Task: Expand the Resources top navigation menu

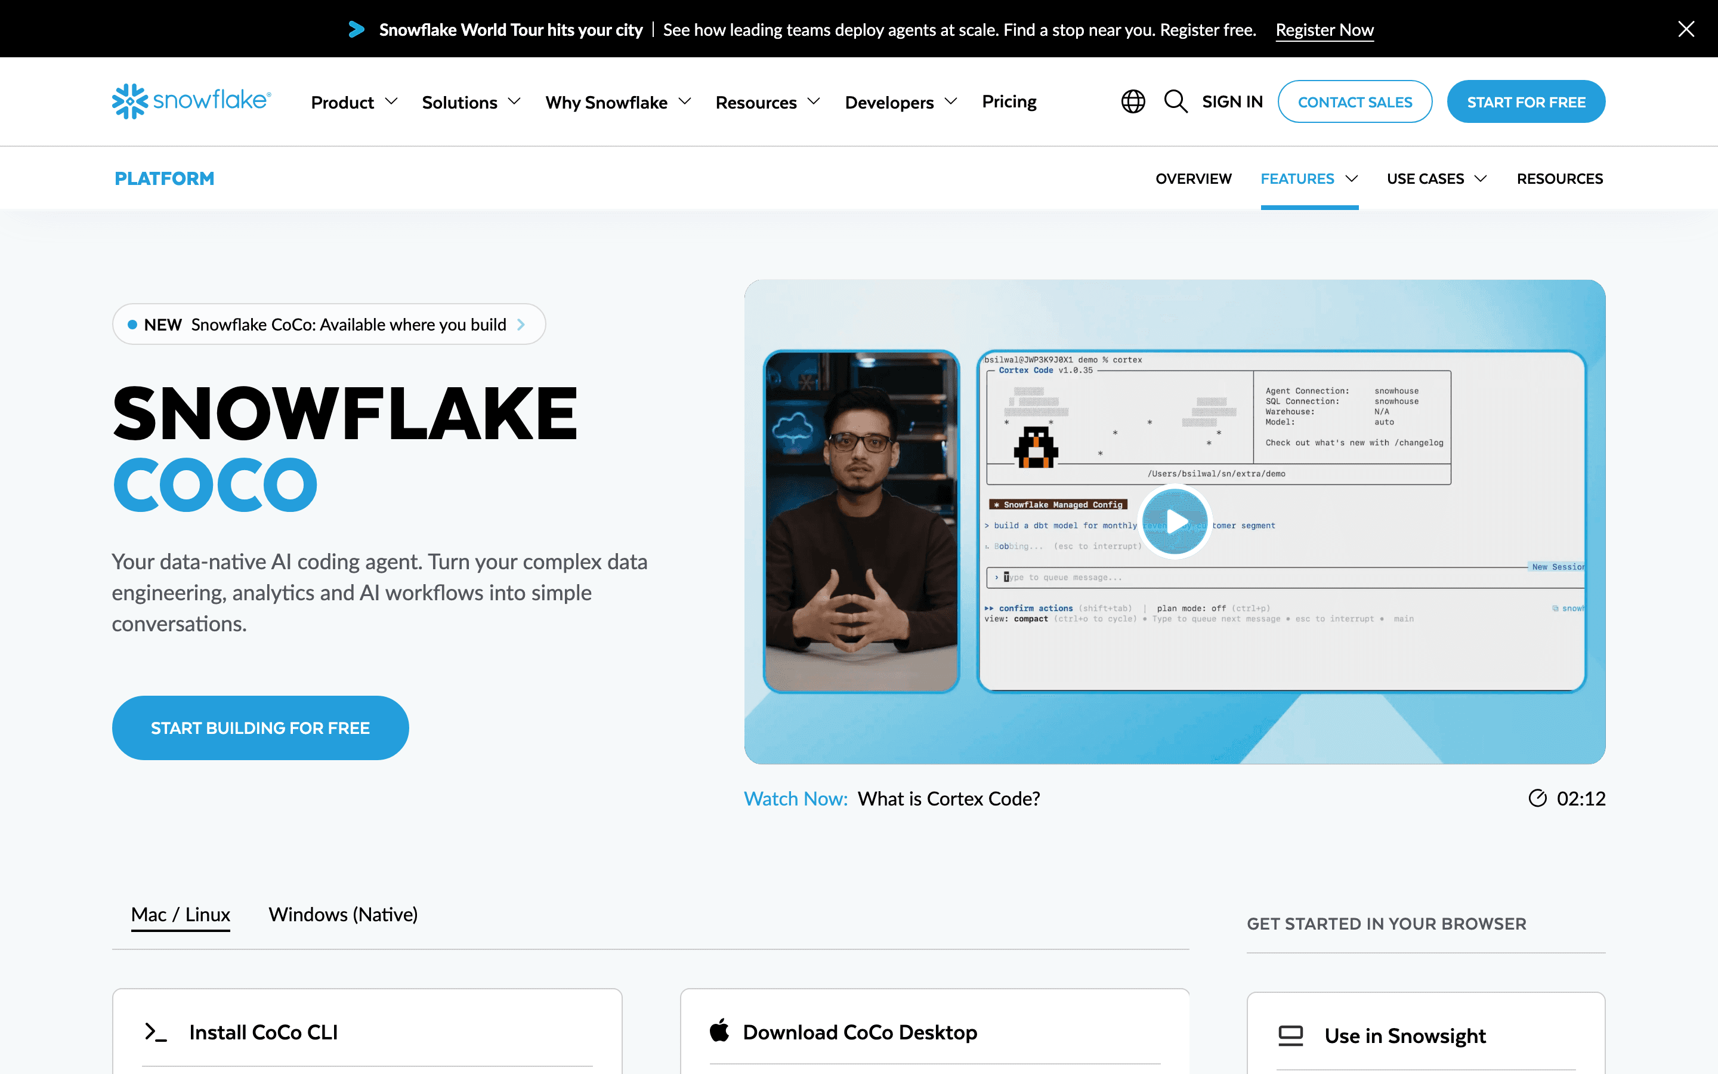Action: (x=768, y=102)
